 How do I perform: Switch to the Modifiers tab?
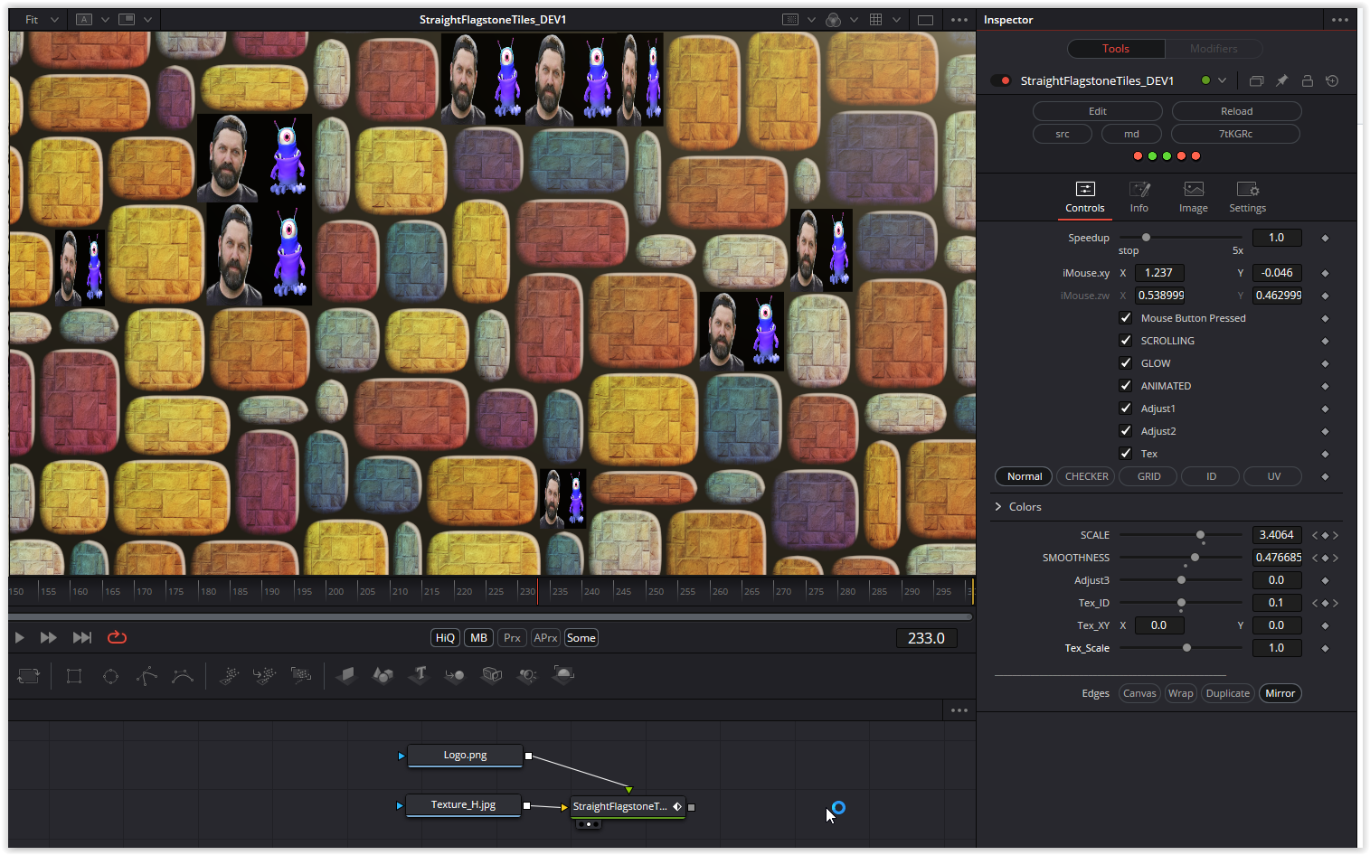1214,49
